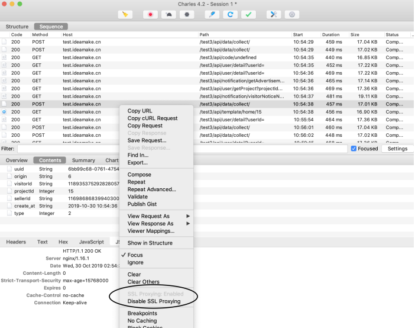The height and width of the screenshot is (328, 415).
Task: Switch to the Structure view
Action: (17, 27)
